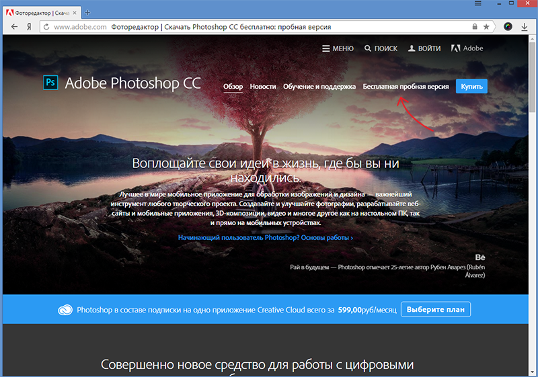The image size is (538, 377).
Task: Click the Behance Bē icon
Action: point(480,257)
